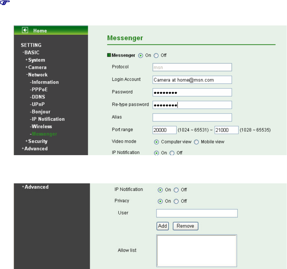The image size is (287, 269).
Task: Open the Bonjour settings page
Action: tap(40, 112)
